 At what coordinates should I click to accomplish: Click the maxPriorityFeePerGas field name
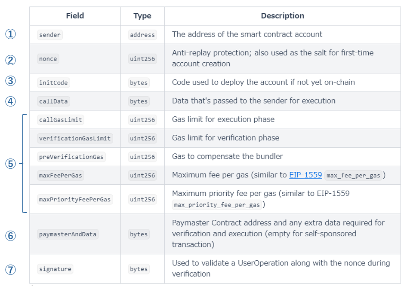click(x=75, y=200)
